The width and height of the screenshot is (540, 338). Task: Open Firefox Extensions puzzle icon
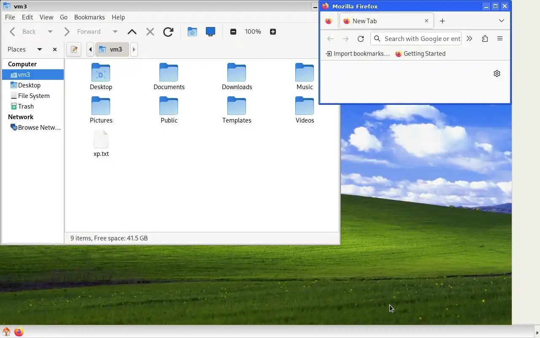pyautogui.click(x=485, y=39)
